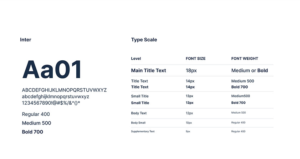This screenshot has height=159, width=300.
Task: Click the large Aa01 specimen text
Action: point(52,70)
